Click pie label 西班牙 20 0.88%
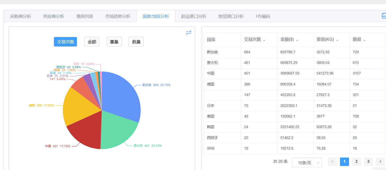This screenshot has height=170, width=386. click(x=69, y=67)
